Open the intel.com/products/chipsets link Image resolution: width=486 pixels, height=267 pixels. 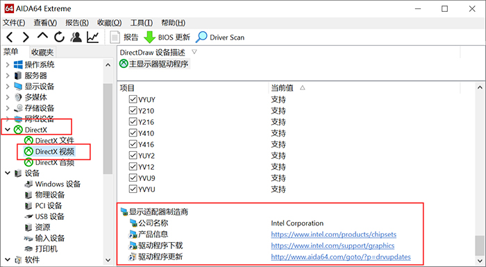coord(333,234)
